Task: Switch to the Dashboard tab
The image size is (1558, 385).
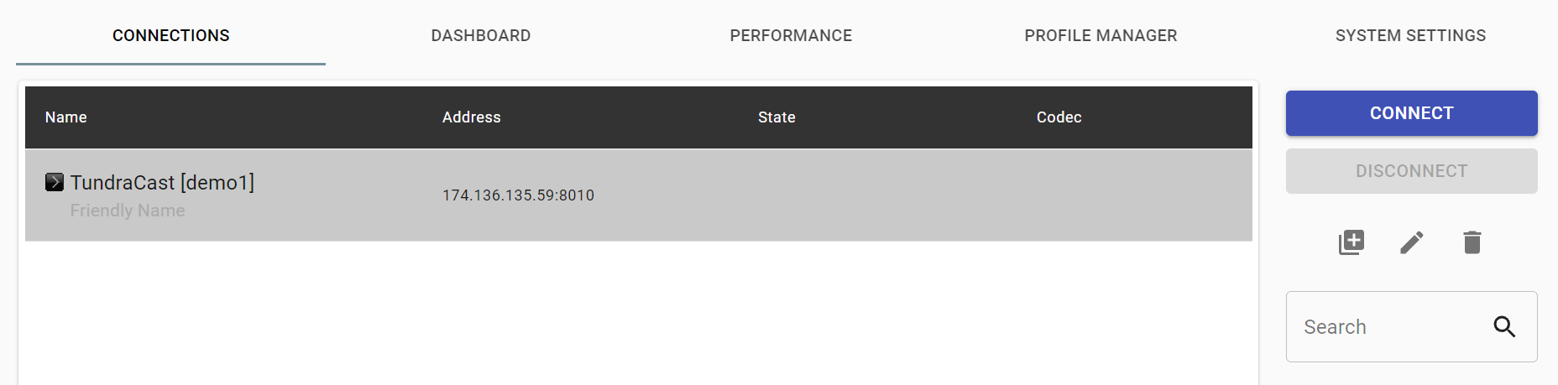Action: (481, 35)
